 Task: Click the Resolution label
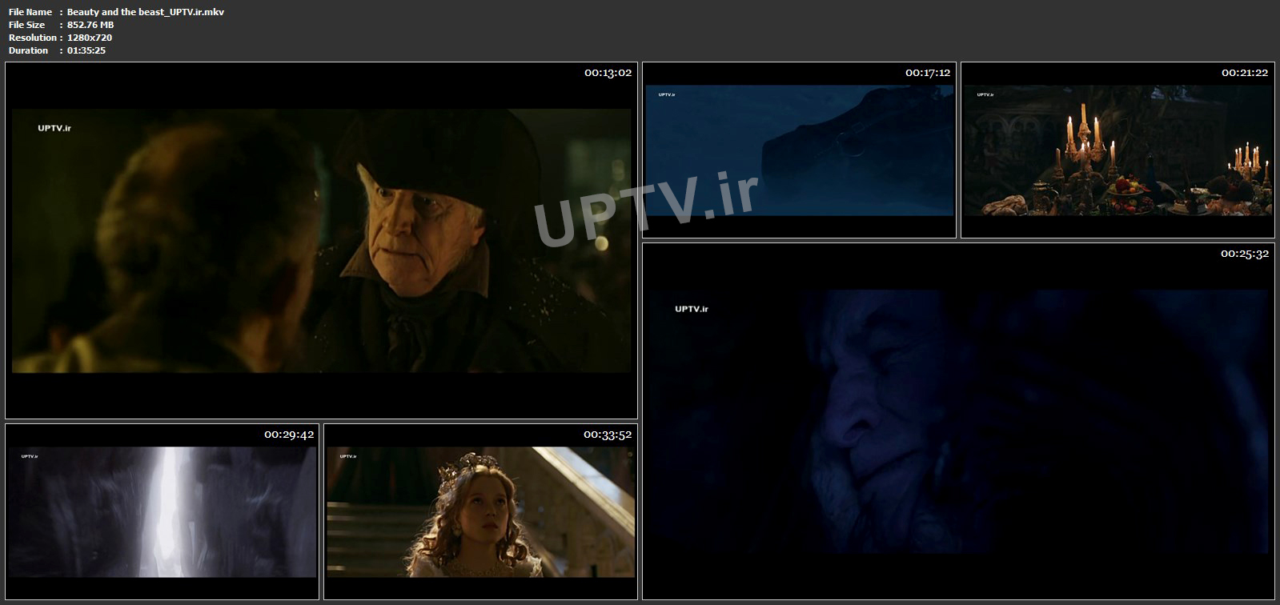click(33, 38)
